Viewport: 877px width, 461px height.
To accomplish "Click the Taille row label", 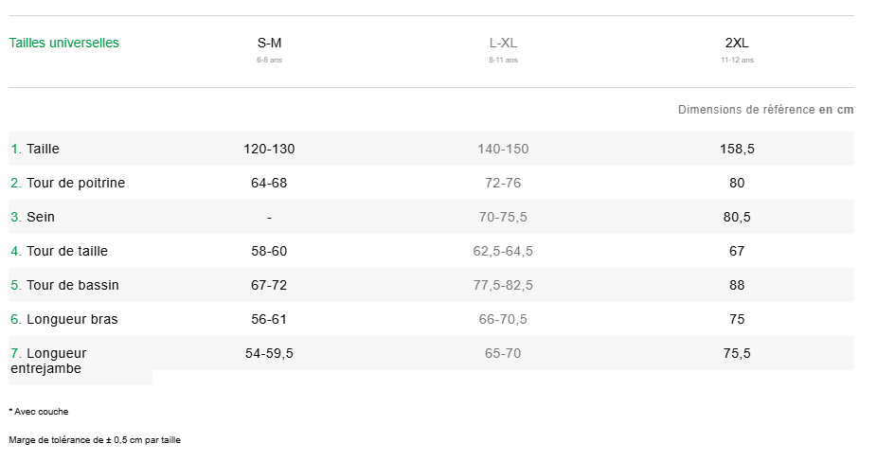I will [x=43, y=149].
